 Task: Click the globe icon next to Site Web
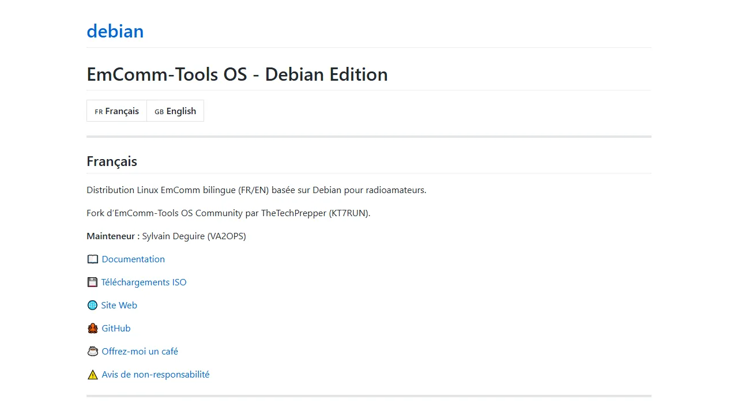[92, 305]
